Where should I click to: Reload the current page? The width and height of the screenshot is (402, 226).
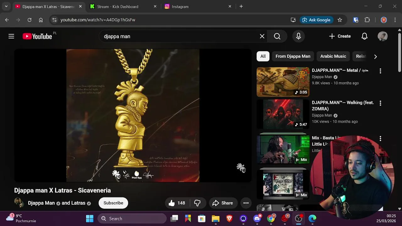tap(30, 20)
